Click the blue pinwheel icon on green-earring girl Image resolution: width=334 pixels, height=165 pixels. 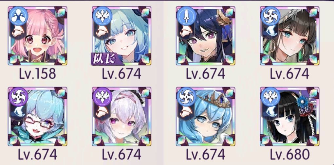coord(270,16)
